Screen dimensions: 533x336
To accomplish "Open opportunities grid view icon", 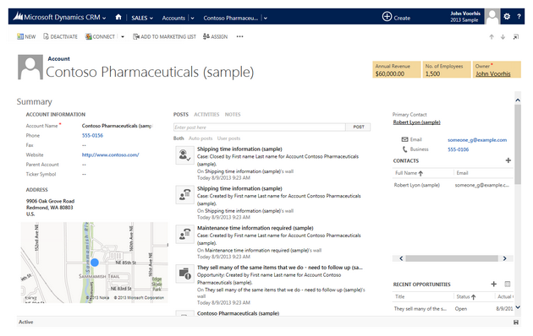I will pyautogui.click(x=508, y=284).
